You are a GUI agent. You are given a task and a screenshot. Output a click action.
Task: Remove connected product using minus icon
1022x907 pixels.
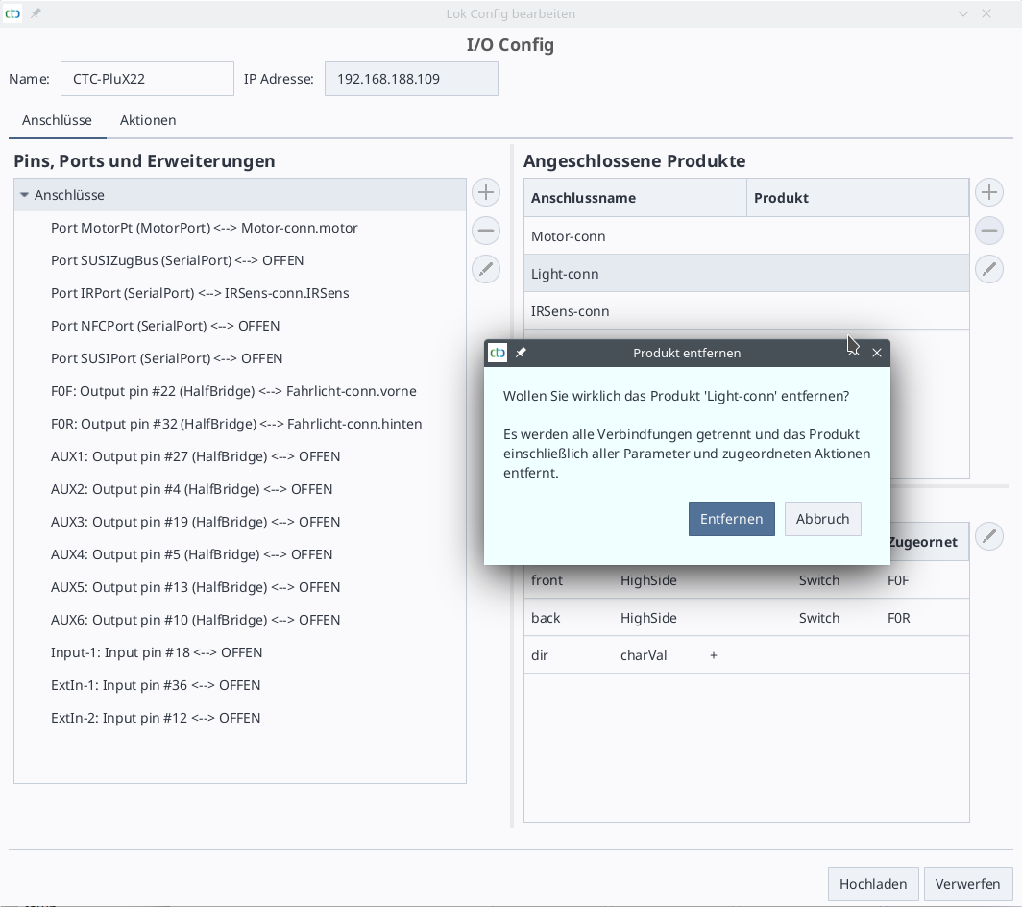click(989, 231)
